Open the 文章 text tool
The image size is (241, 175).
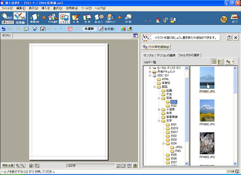pos(76,19)
